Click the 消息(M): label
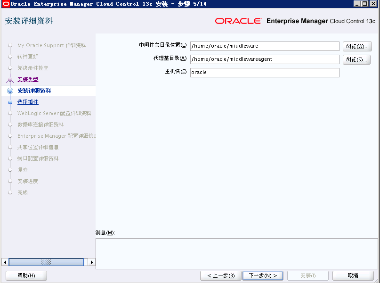380x283 pixels. tap(105, 233)
